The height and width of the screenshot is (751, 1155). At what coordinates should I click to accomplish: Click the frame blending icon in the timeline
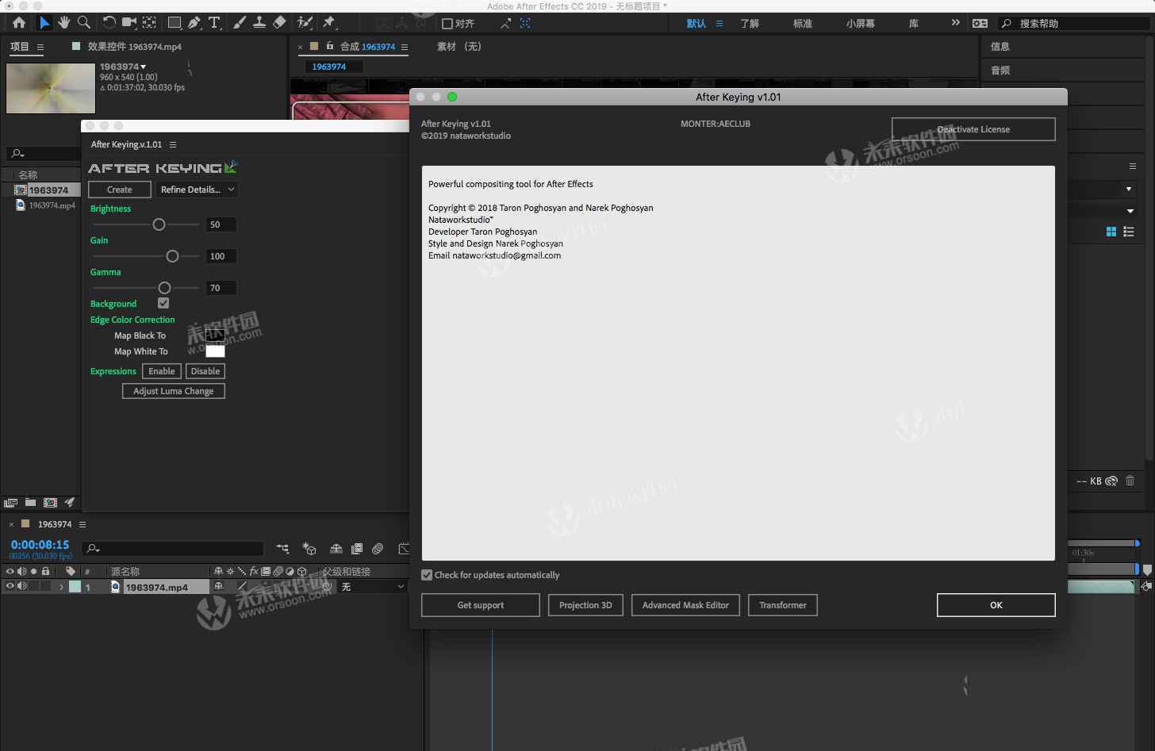click(x=357, y=548)
